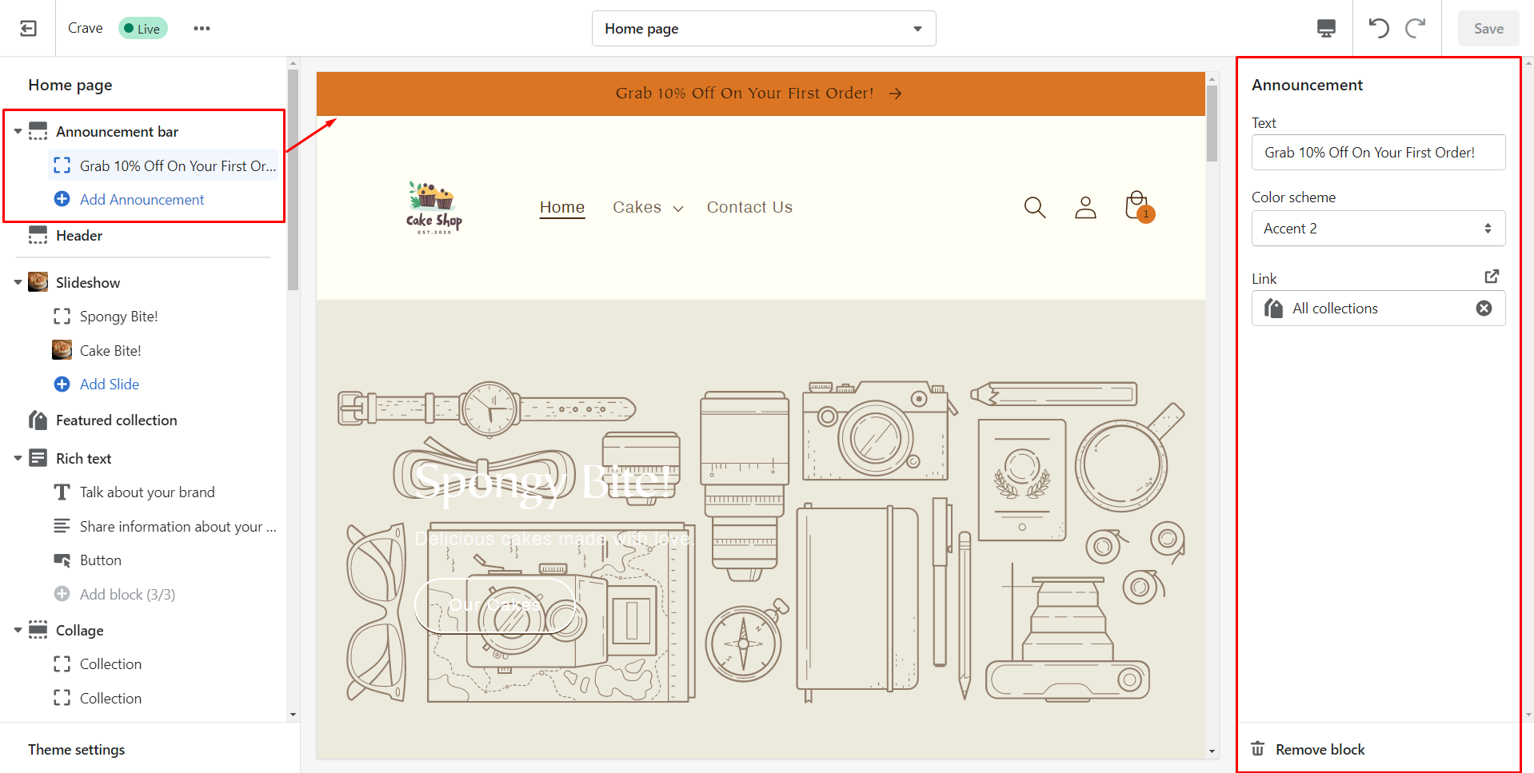Click the redo arrow icon
This screenshot has width=1534, height=773.
click(x=1416, y=28)
